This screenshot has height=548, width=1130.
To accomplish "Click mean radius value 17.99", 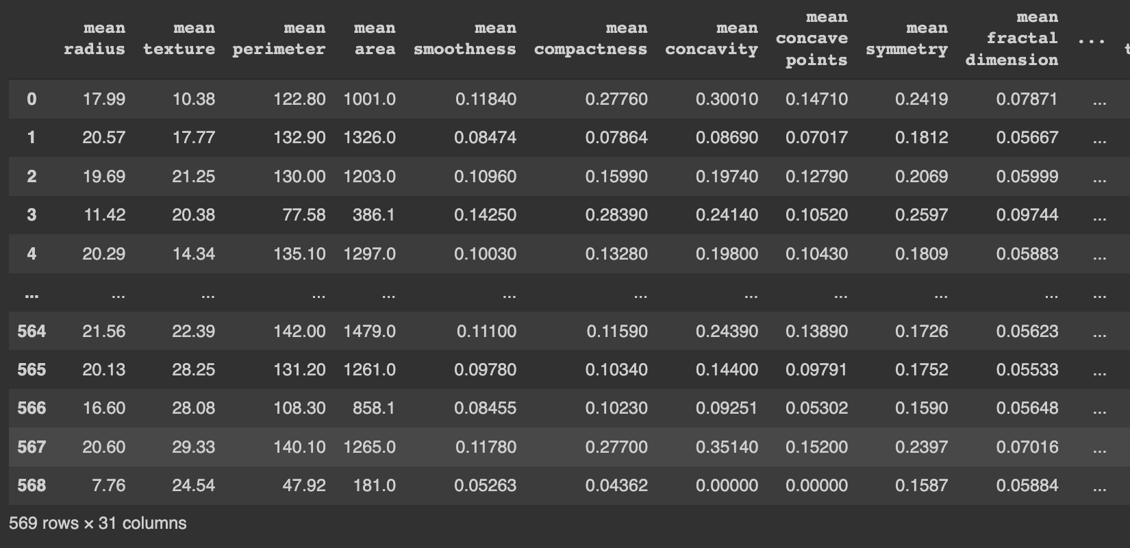I will (104, 99).
